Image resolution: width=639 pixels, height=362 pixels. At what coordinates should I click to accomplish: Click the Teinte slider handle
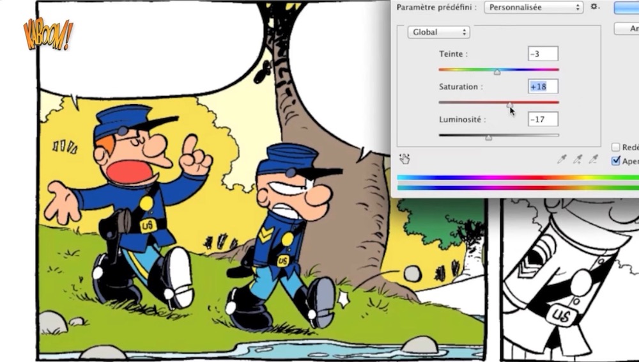click(x=497, y=72)
